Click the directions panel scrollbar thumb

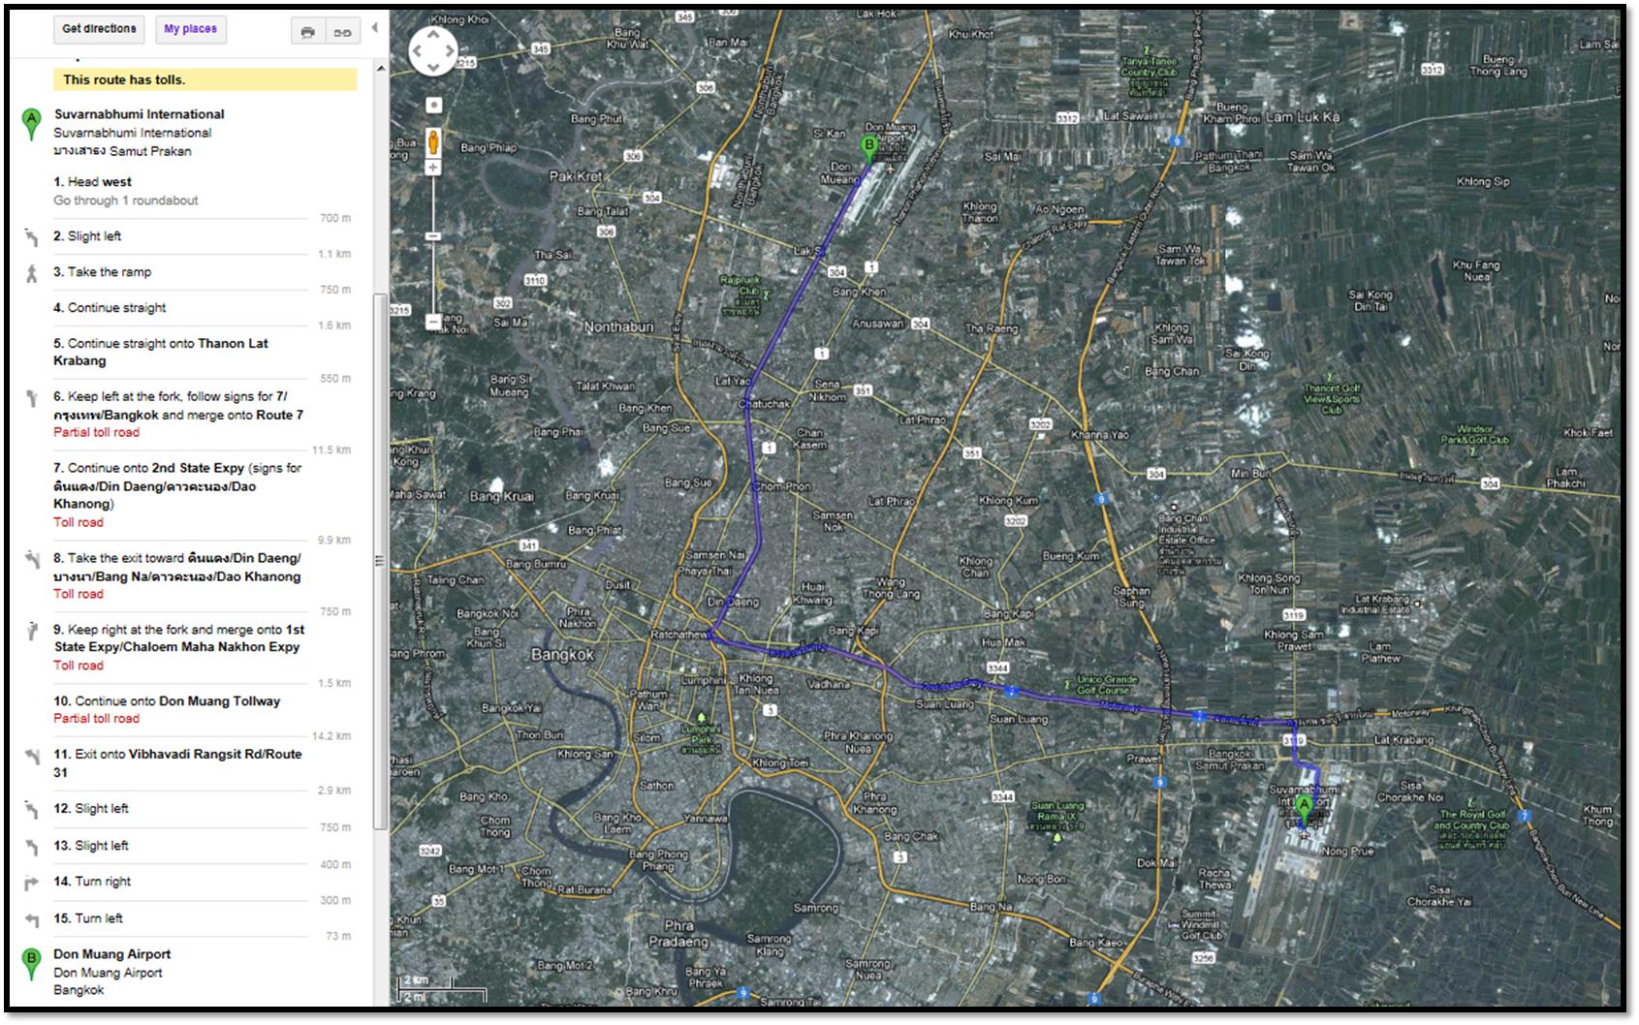coord(380,562)
